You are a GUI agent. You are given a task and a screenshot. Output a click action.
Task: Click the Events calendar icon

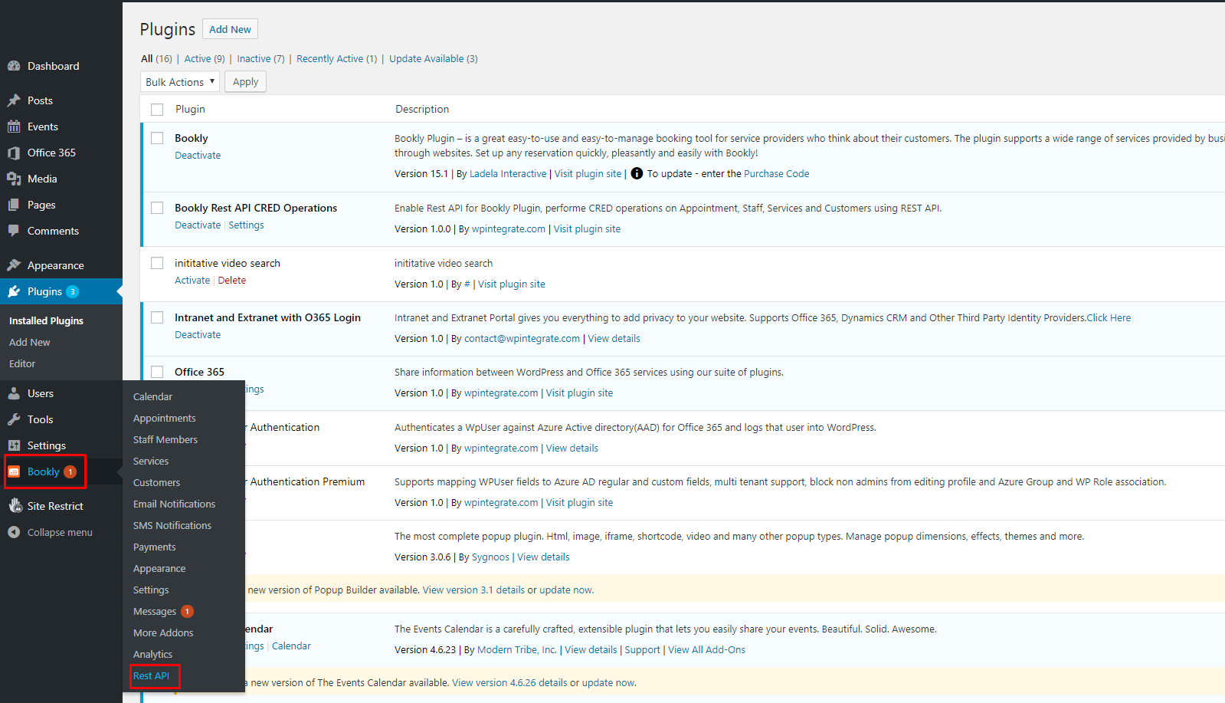click(x=14, y=126)
